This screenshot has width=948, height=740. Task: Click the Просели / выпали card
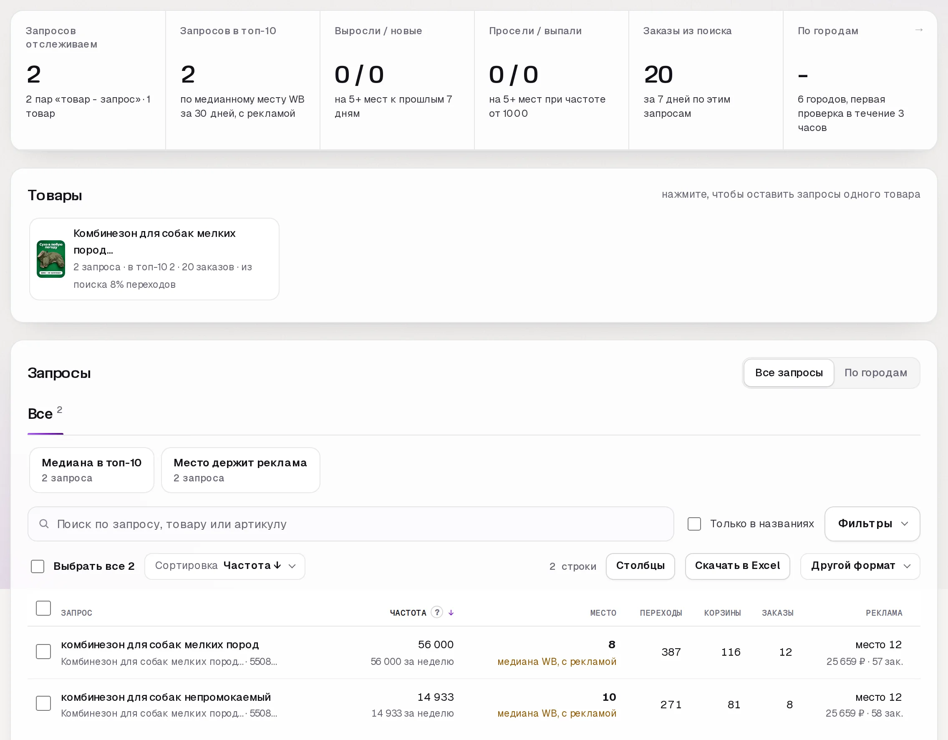pos(551,80)
